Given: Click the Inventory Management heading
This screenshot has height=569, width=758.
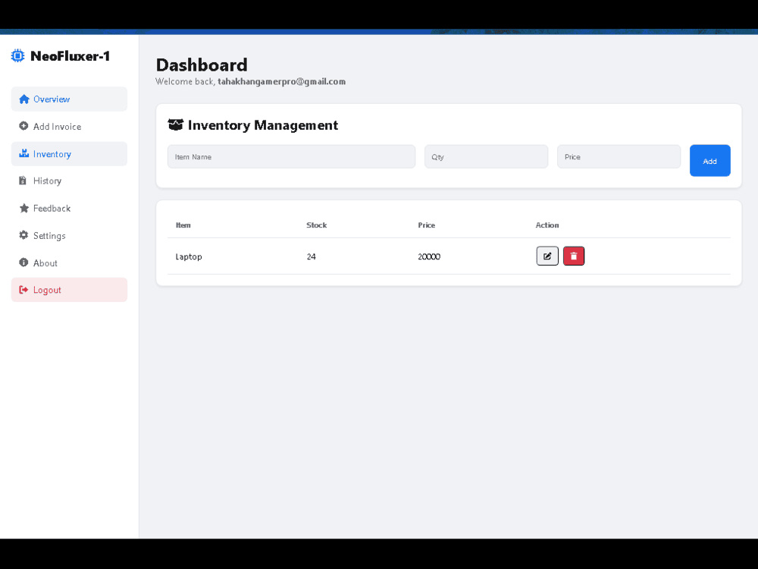Looking at the screenshot, I should pyautogui.click(x=263, y=125).
